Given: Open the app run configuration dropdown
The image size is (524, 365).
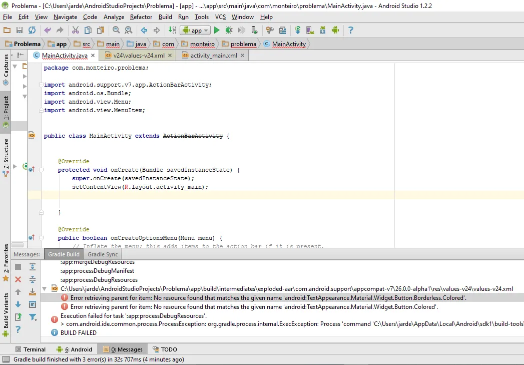Looking at the screenshot, I should coord(195,31).
